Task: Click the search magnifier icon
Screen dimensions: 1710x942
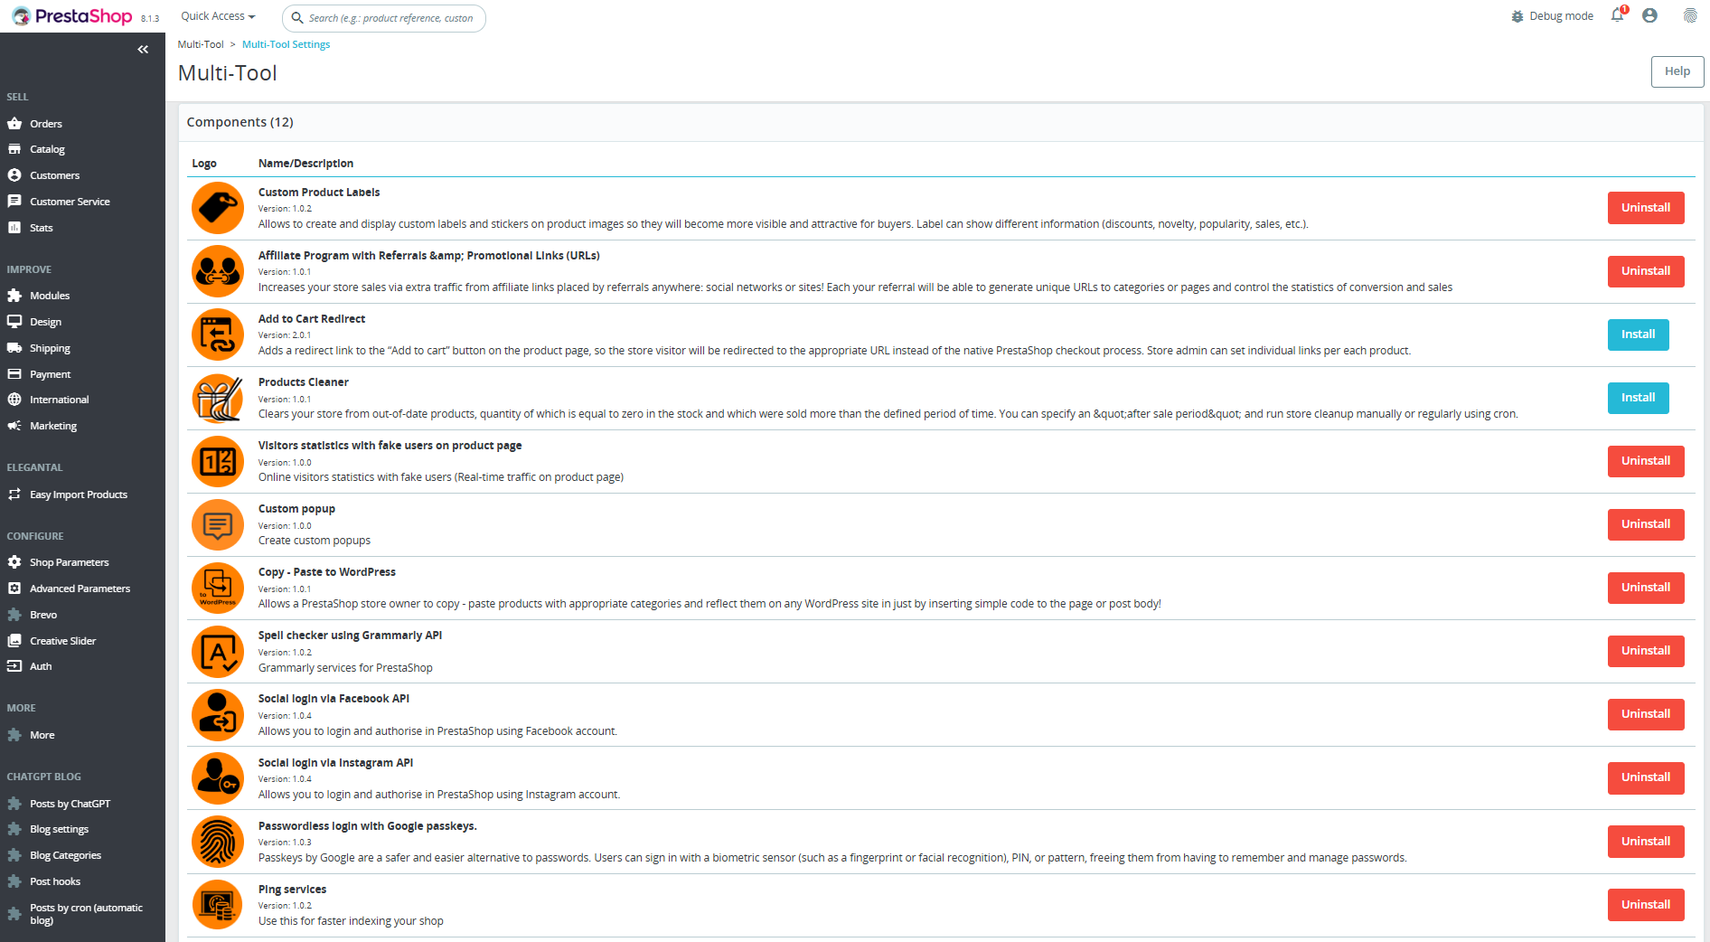Action: (296, 18)
